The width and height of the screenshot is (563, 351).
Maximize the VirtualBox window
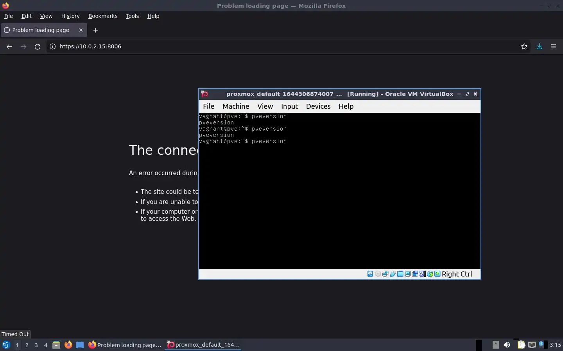click(467, 94)
